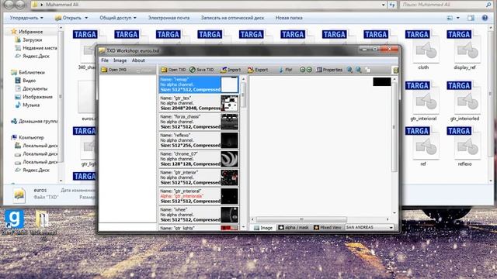Open File menu in TXD Workshop
The height and width of the screenshot is (279, 497).
click(105, 60)
